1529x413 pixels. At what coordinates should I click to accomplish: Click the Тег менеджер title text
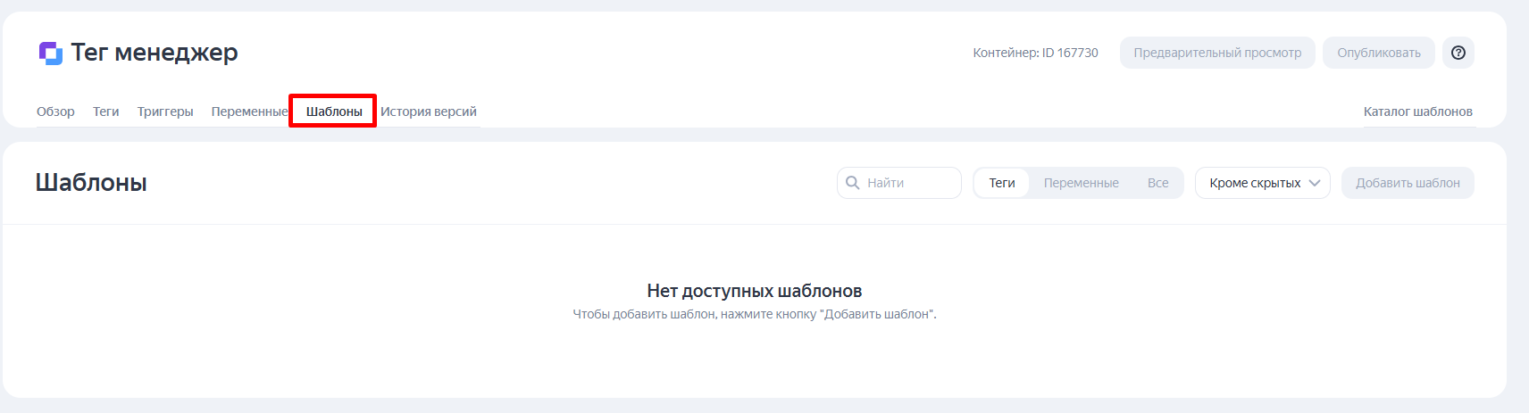[155, 53]
